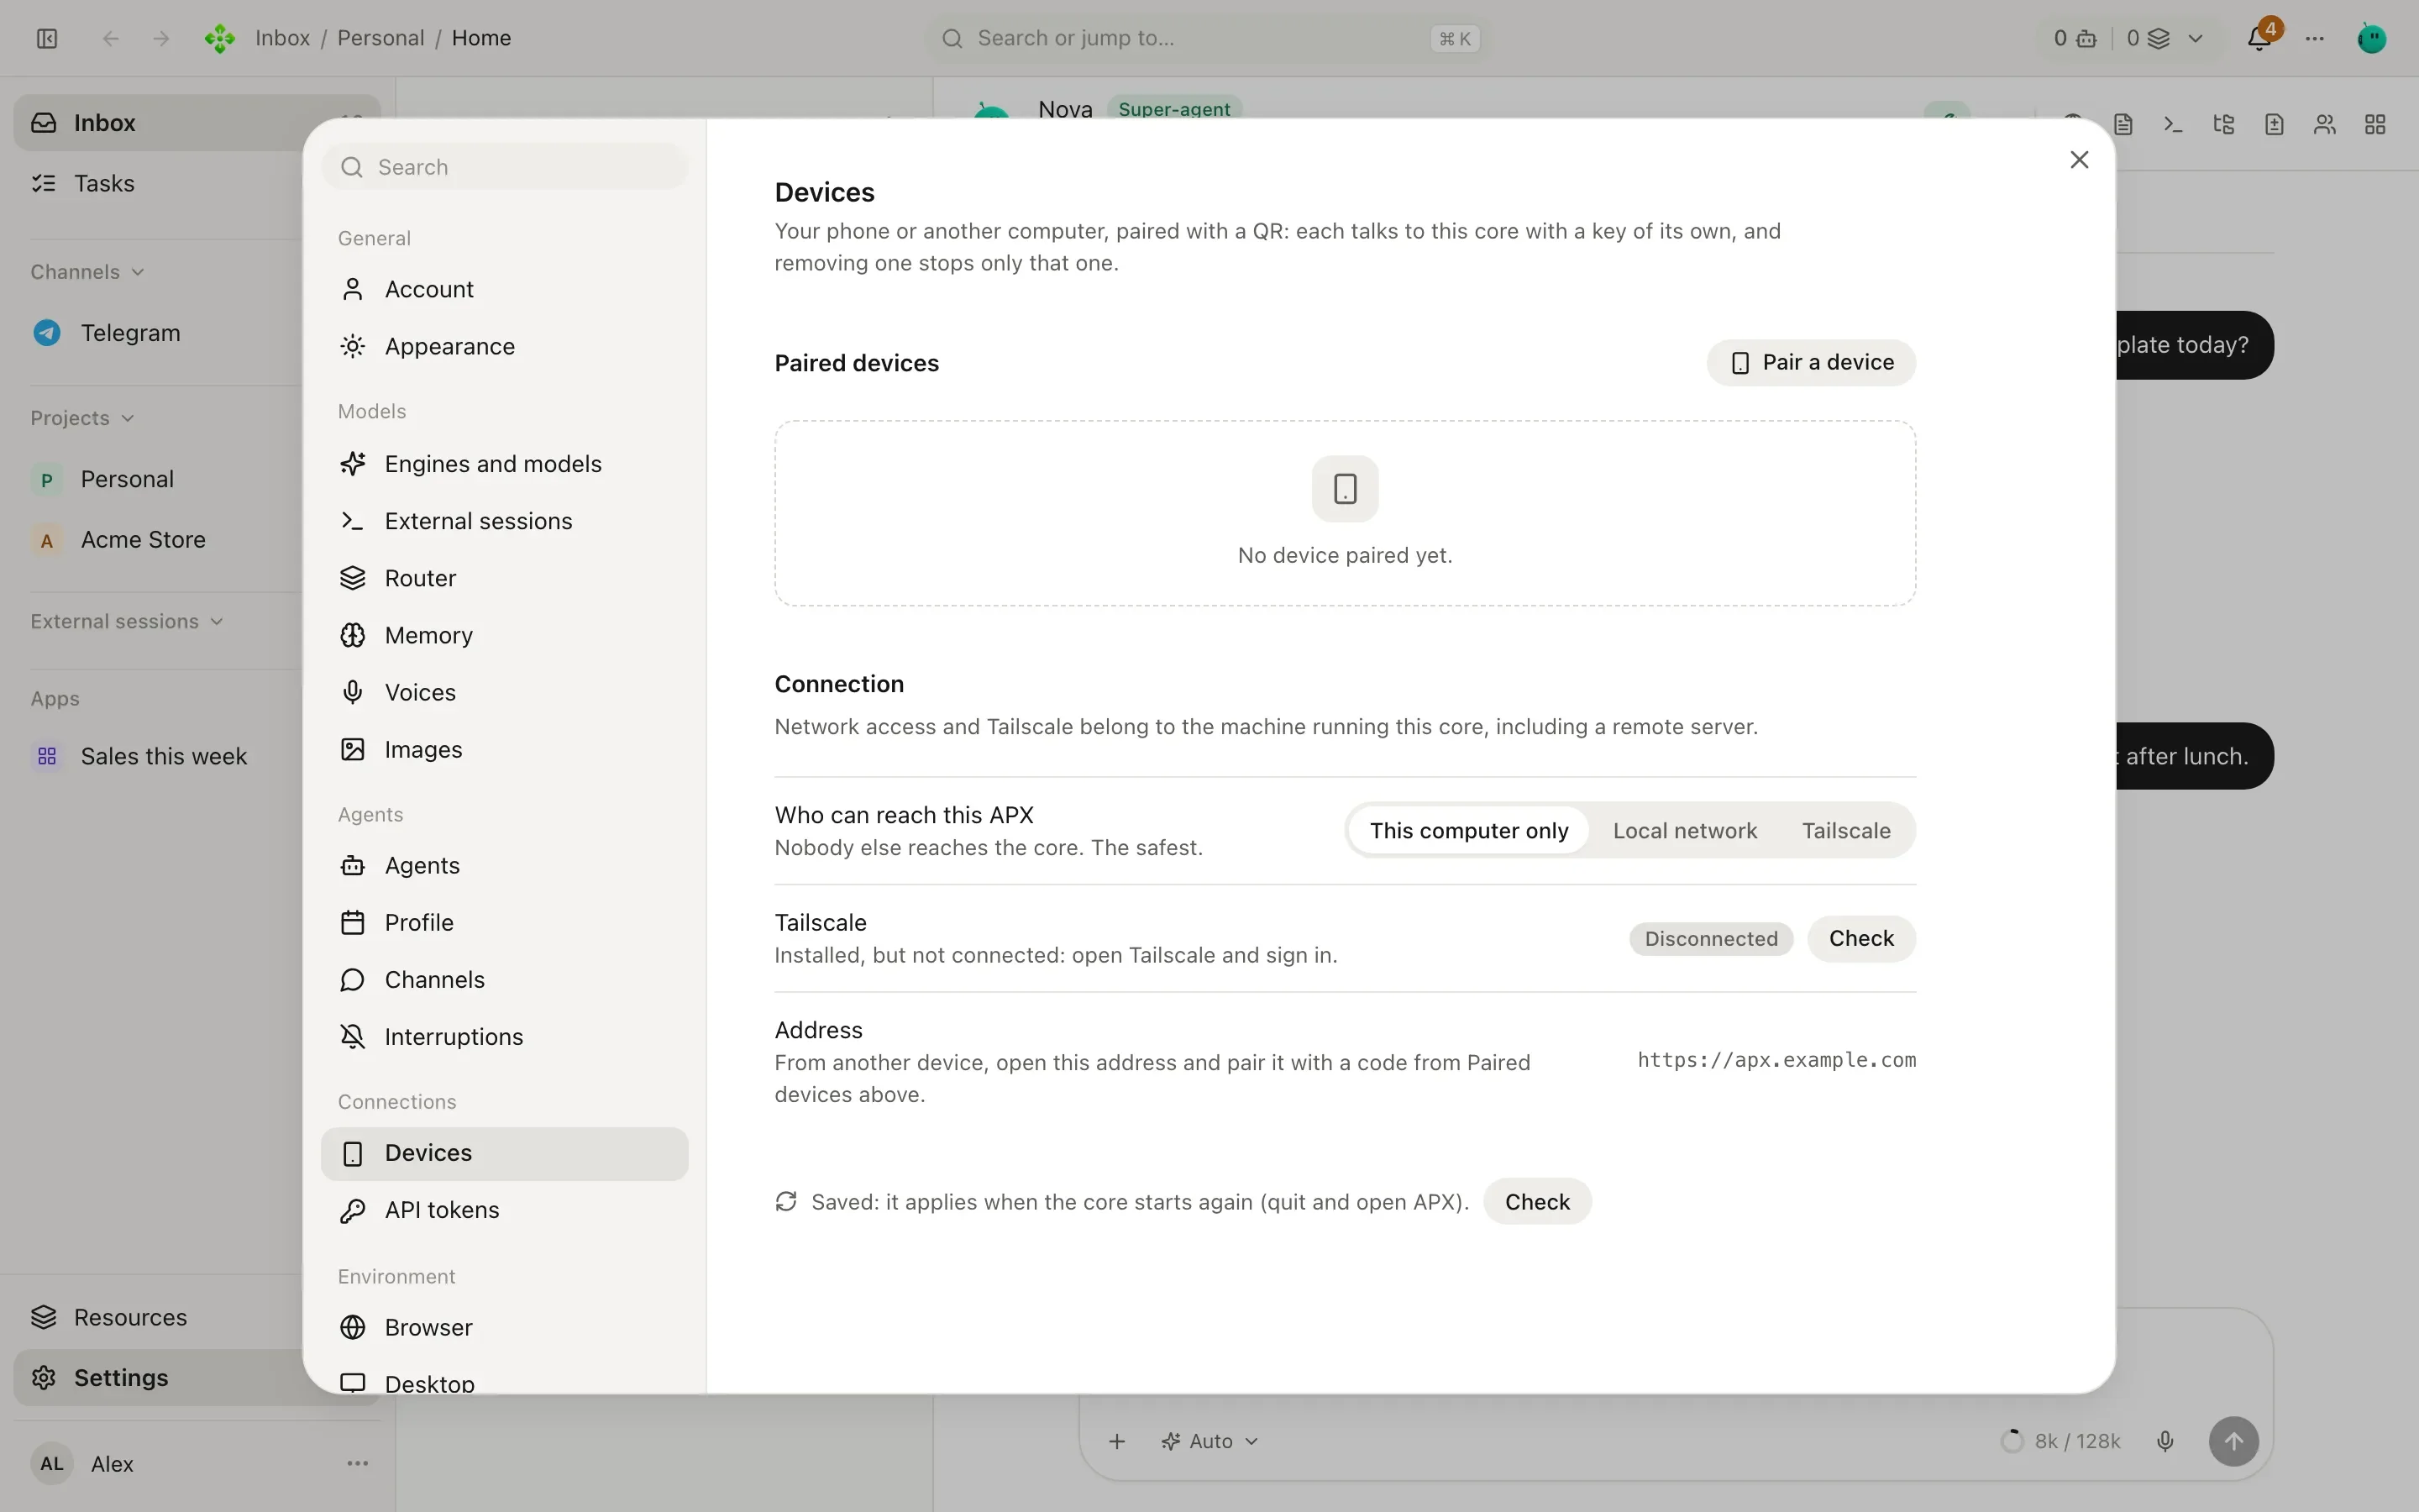2419x1512 pixels.
Task: Click the document icon in Nova toolbar
Action: (2123, 124)
